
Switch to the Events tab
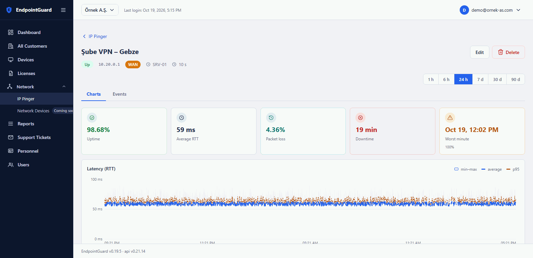click(120, 94)
